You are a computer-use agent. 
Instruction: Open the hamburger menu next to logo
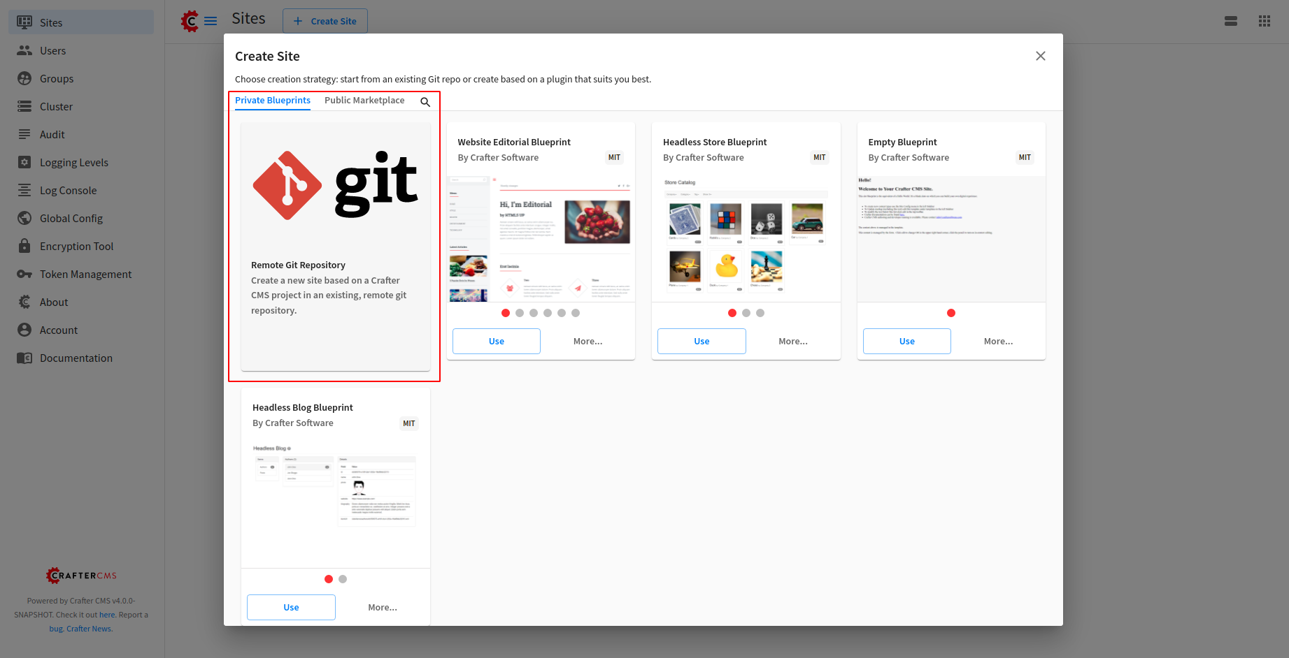click(211, 21)
